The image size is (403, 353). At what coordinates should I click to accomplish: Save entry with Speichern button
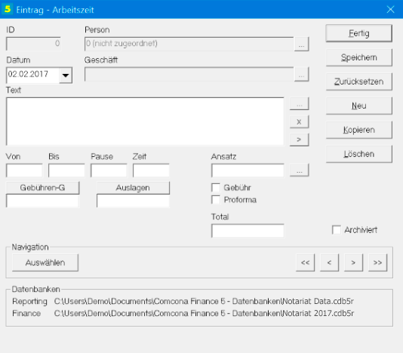[x=359, y=57]
